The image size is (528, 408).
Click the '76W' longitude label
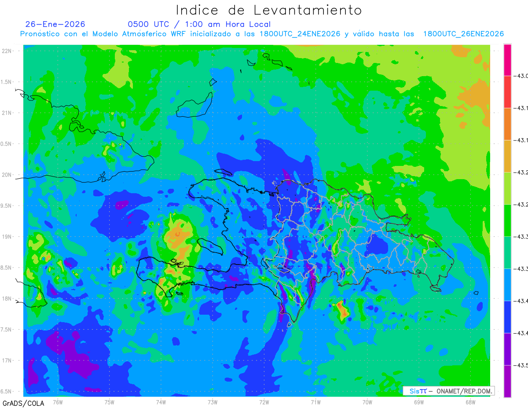click(58, 402)
